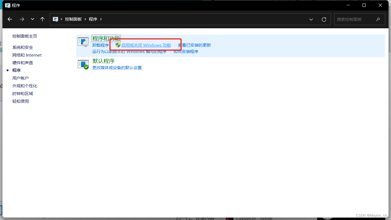Select 控制面板 in the address breadcrumb
The image size is (391, 220).
(73, 19)
